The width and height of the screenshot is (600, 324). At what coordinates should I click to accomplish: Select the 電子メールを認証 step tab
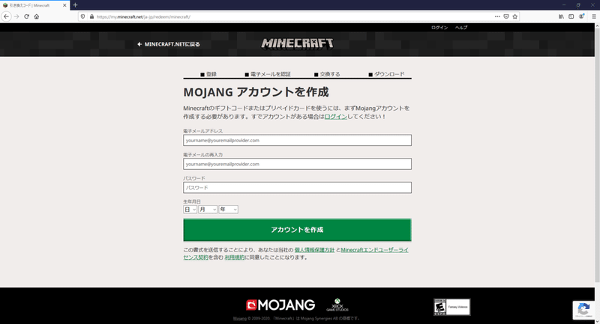268,74
